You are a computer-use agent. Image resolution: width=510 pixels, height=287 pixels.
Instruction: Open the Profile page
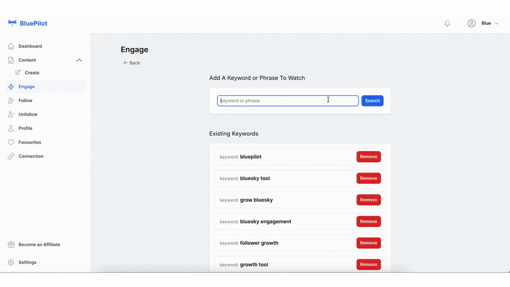(x=25, y=128)
